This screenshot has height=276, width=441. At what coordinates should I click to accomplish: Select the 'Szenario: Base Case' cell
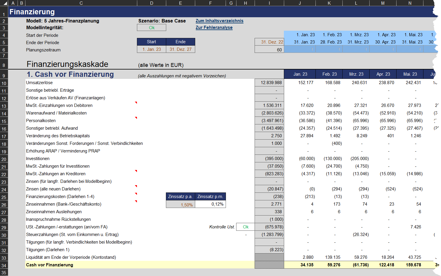coord(162,21)
